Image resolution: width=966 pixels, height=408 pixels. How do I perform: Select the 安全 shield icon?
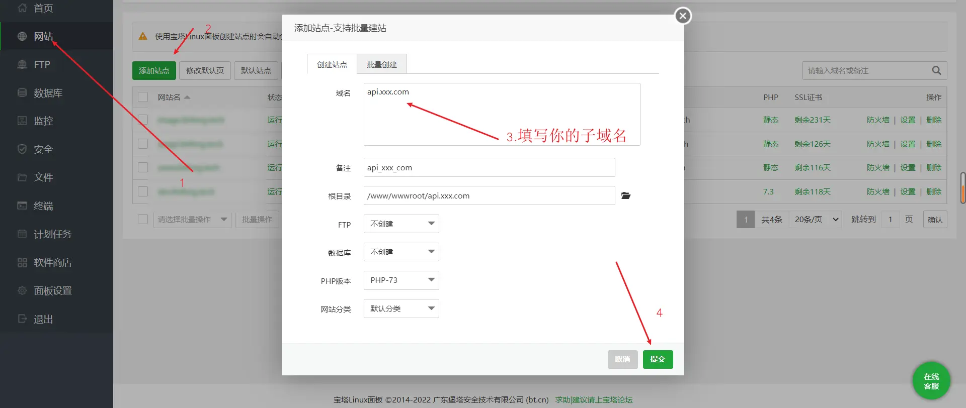coord(22,149)
